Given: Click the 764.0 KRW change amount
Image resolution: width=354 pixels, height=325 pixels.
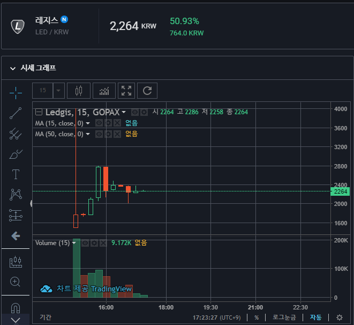Looking at the screenshot, I should pyautogui.click(x=186, y=33).
